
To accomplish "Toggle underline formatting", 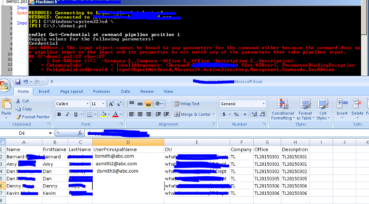I will point(76,114).
